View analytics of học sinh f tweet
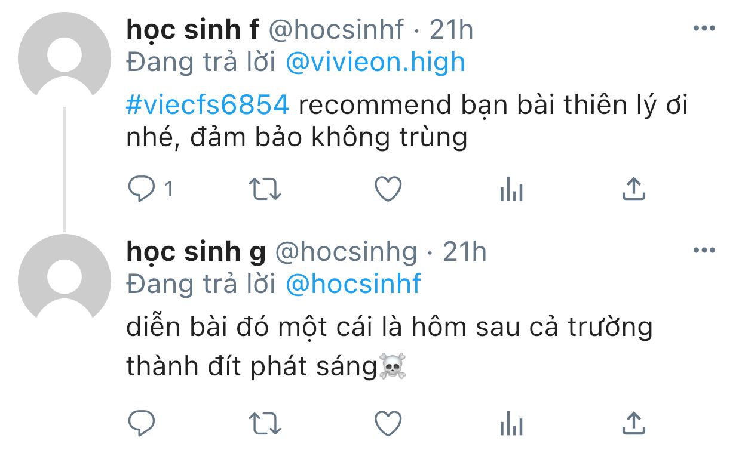This screenshot has width=742, height=450. (511, 190)
